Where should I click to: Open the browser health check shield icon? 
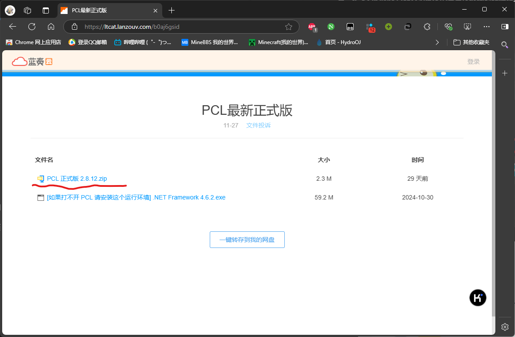point(448,27)
